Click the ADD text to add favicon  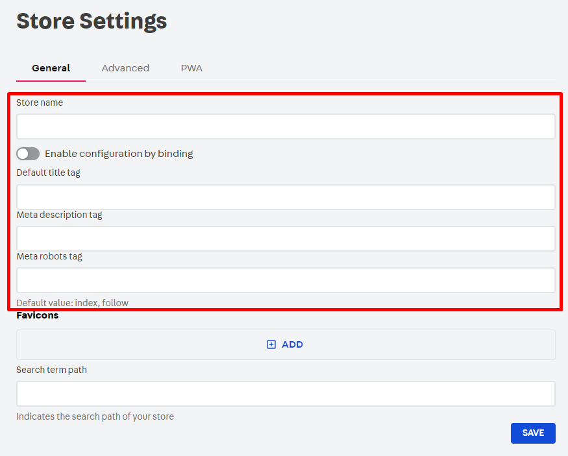pyautogui.click(x=292, y=344)
